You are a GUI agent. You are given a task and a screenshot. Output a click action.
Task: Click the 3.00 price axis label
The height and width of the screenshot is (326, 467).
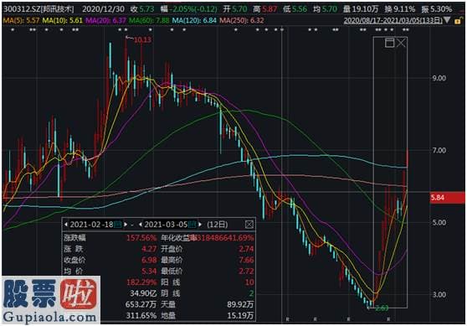click(x=439, y=295)
